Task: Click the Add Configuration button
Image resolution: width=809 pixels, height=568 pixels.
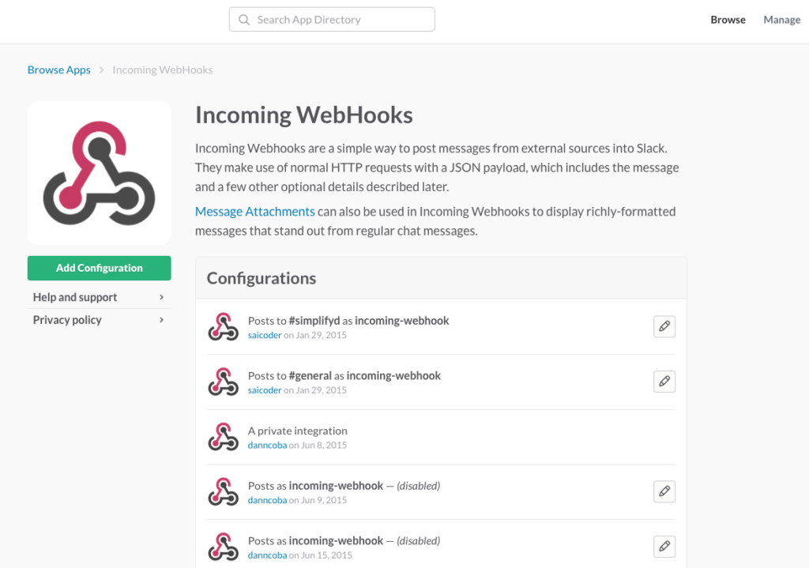Action: tap(99, 269)
